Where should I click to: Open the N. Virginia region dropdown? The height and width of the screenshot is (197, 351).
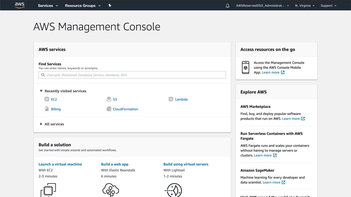305,5
